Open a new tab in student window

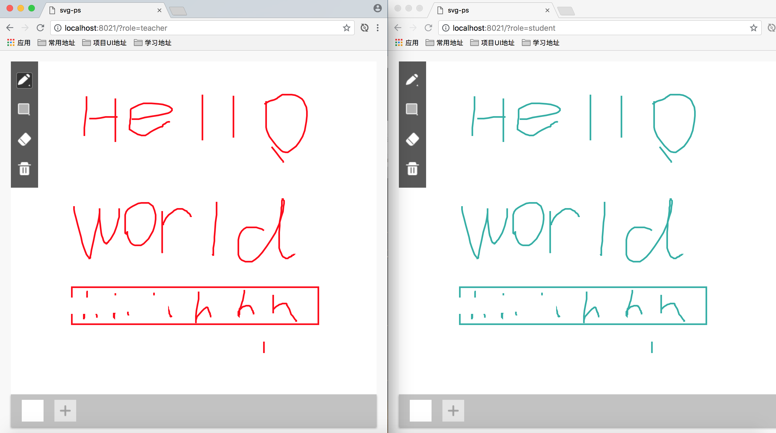[566, 11]
